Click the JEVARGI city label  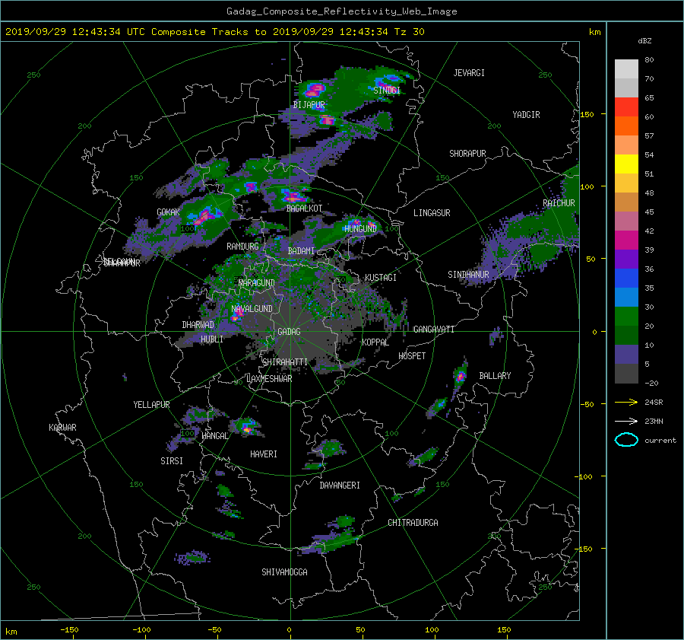click(x=469, y=73)
